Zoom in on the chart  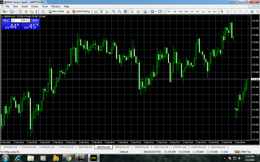pos(114,12)
